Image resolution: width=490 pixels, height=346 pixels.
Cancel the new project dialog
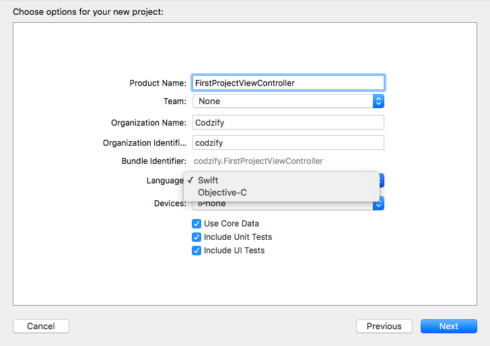(x=41, y=326)
